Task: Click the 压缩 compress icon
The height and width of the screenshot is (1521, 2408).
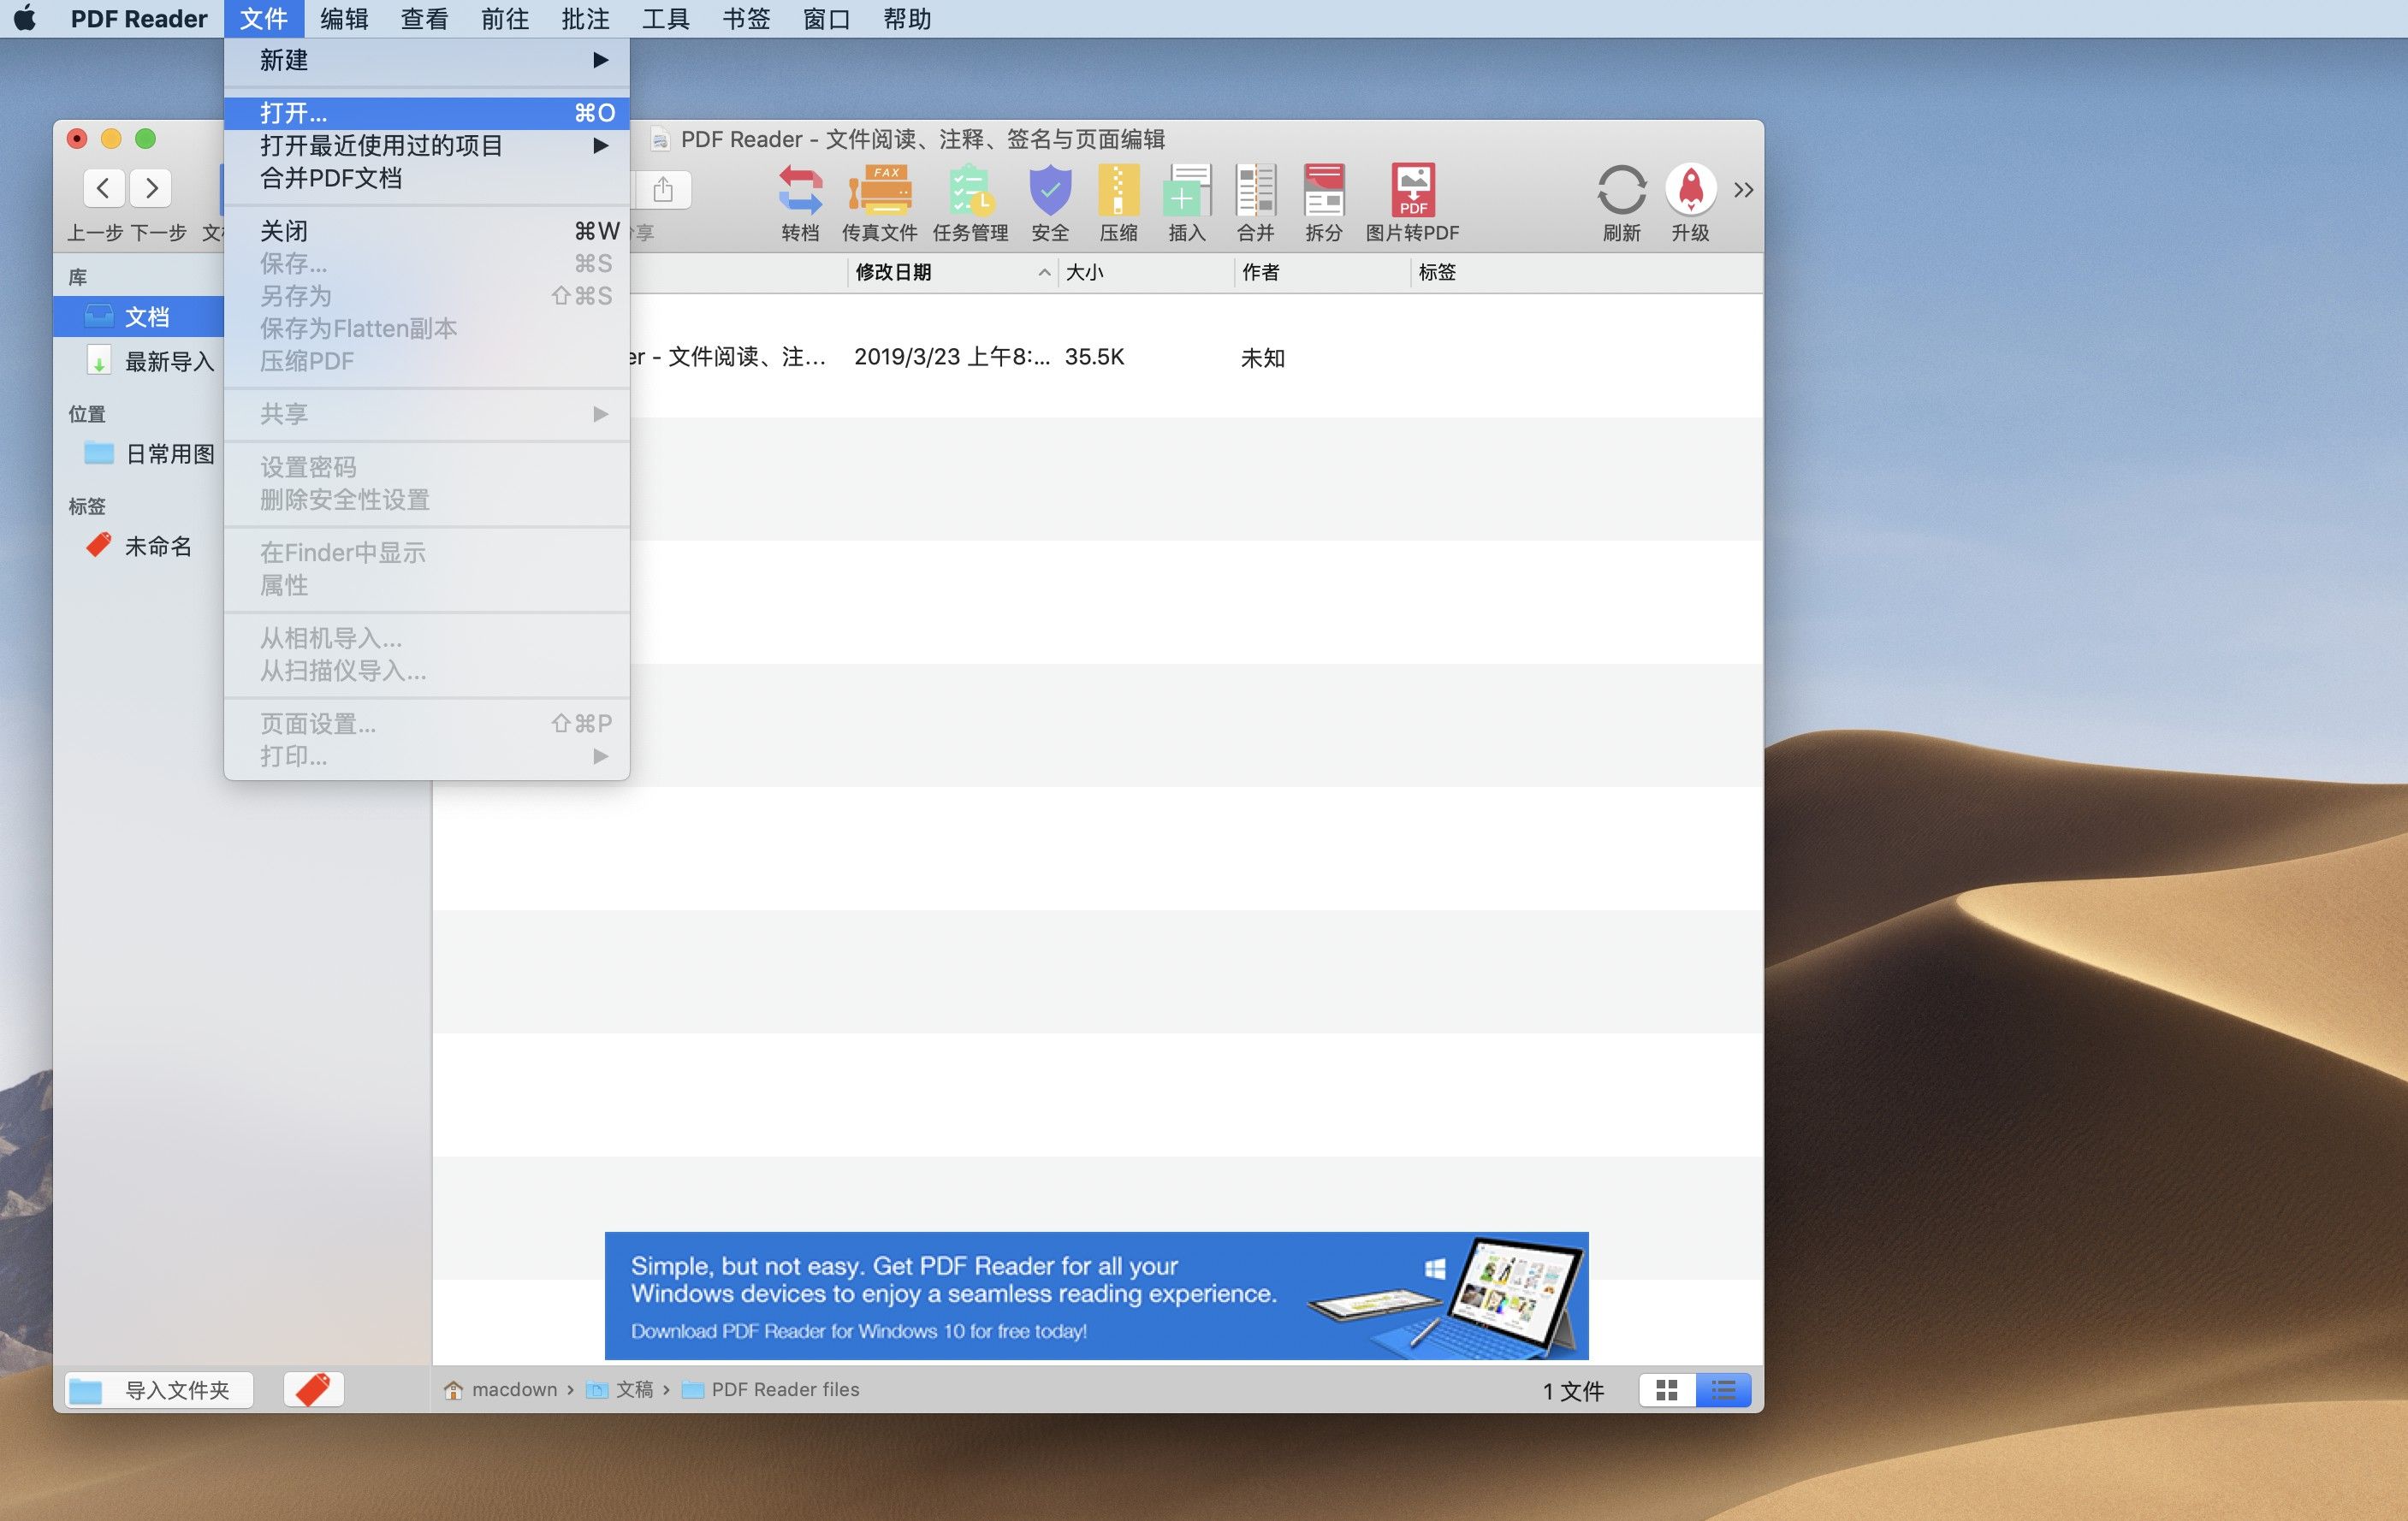Action: click(x=1118, y=190)
